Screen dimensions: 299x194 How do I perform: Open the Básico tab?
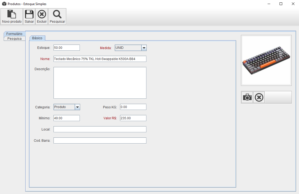pyautogui.click(x=37, y=38)
